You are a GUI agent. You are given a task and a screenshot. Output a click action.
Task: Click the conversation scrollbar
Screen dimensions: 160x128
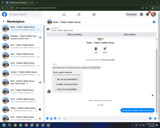(156, 81)
